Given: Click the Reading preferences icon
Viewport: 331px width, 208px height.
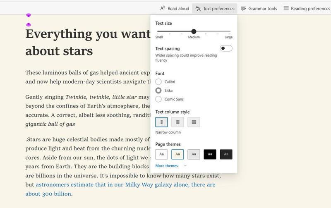Looking at the screenshot, I should (286, 8).
